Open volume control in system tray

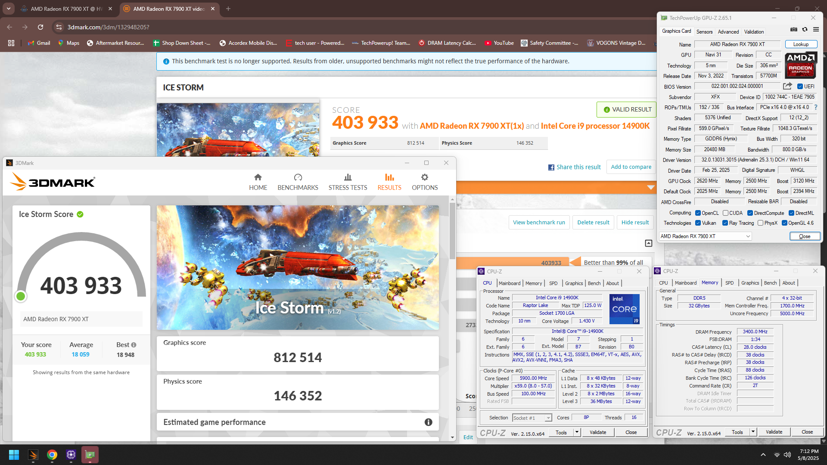pos(787,455)
